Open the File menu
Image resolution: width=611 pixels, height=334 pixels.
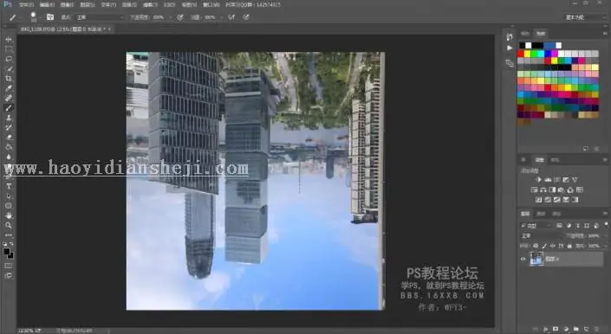(x=26, y=4)
